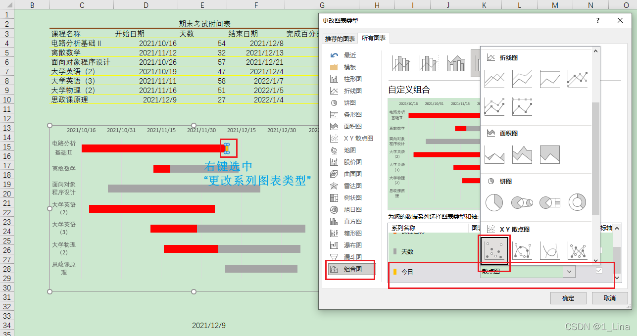
Task: Confirm with the 确定 button
Action: coord(568,298)
